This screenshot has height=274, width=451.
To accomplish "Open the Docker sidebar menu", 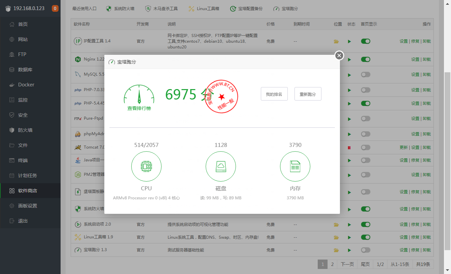I will pyautogui.click(x=26, y=85).
